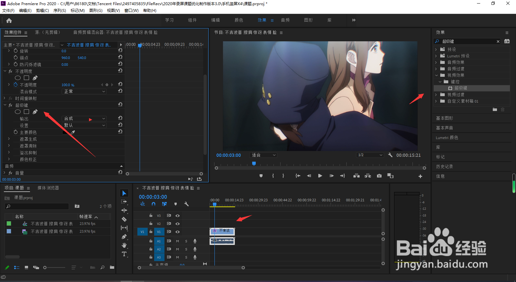This screenshot has height=282, width=516.
Task: Mark In point in program monitor
Action: (x=273, y=176)
